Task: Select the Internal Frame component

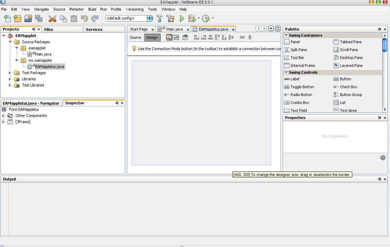Action: click(300, 66)
